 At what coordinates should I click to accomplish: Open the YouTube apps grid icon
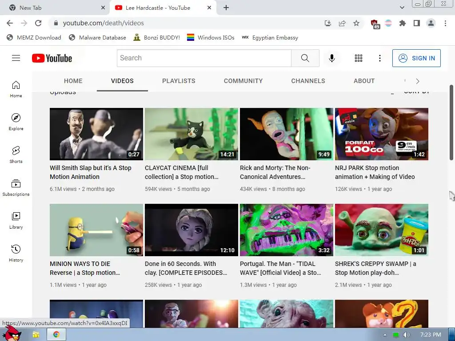(359, 58)
